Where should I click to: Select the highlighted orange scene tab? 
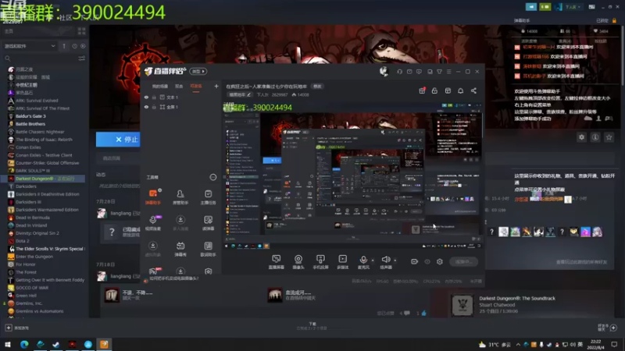pos(196,87)
